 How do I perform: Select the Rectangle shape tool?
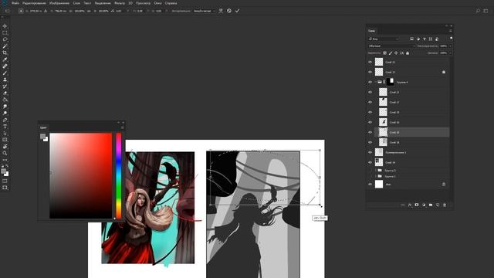click(x=5, y=140)
